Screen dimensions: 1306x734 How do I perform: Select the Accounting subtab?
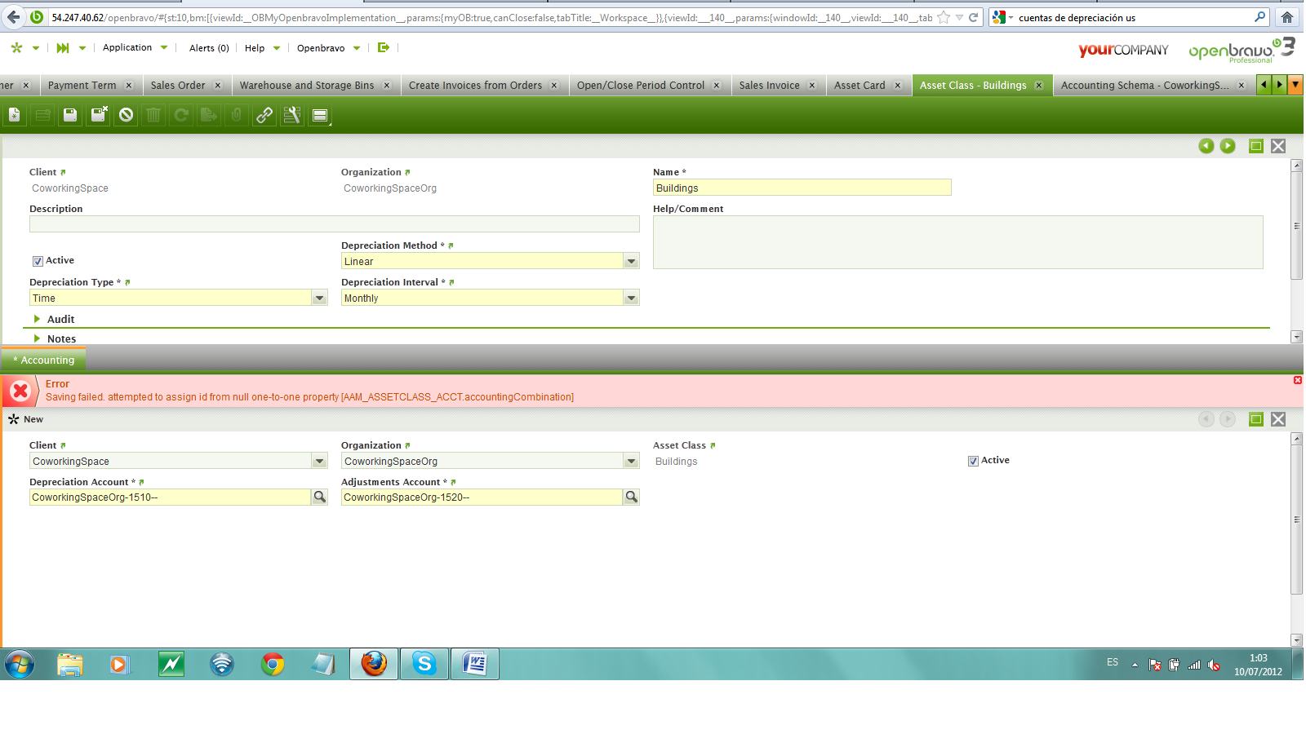(x=47, y=360)
